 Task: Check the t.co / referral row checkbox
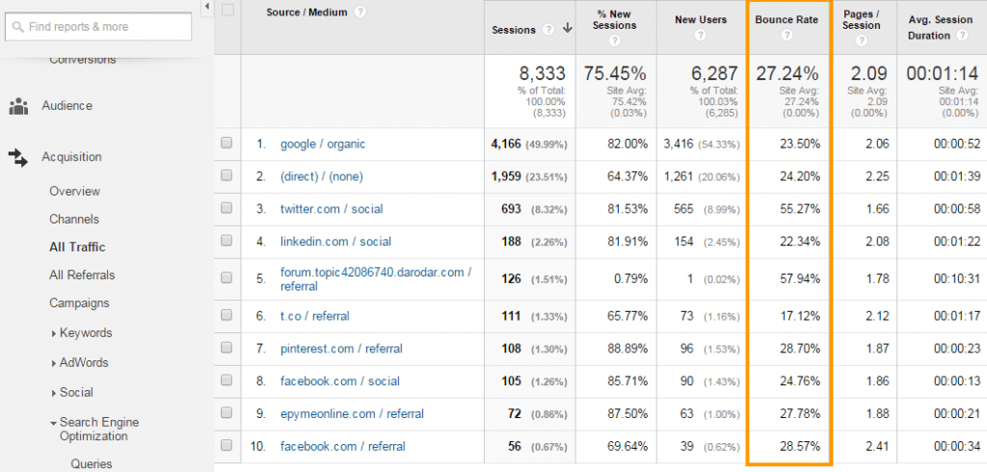coord(227,315)
